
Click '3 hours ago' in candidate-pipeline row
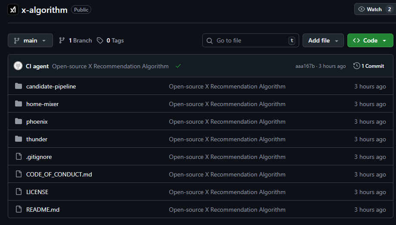click(370, 86)
